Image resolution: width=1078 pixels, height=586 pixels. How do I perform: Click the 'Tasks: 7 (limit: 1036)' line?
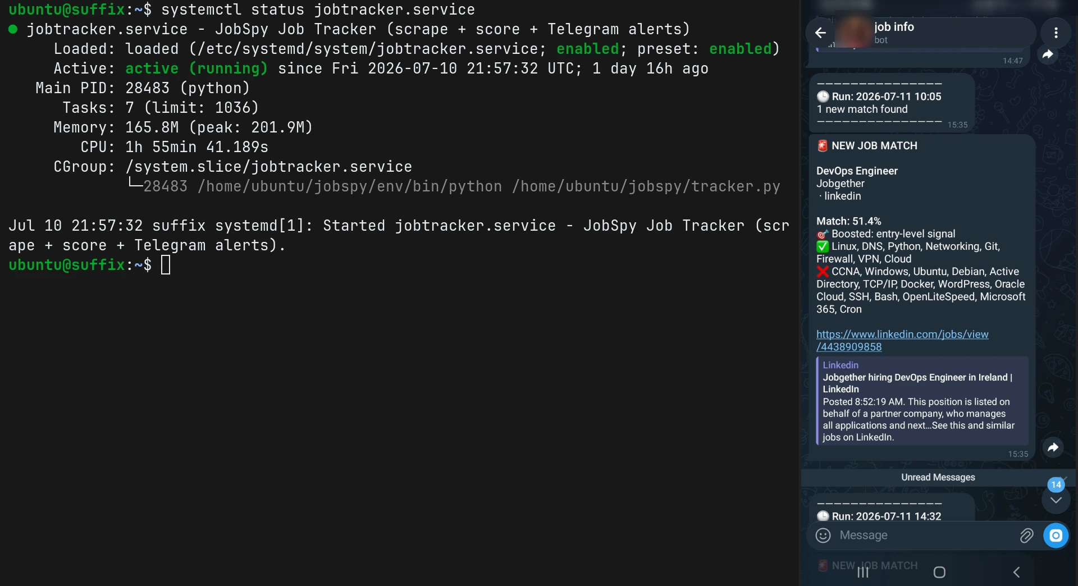pyautogui.click(x=161, y=108)
